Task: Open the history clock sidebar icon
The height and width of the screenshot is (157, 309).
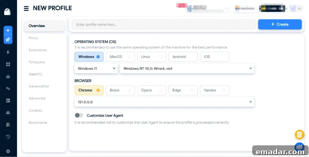Action: coord(8,137)
